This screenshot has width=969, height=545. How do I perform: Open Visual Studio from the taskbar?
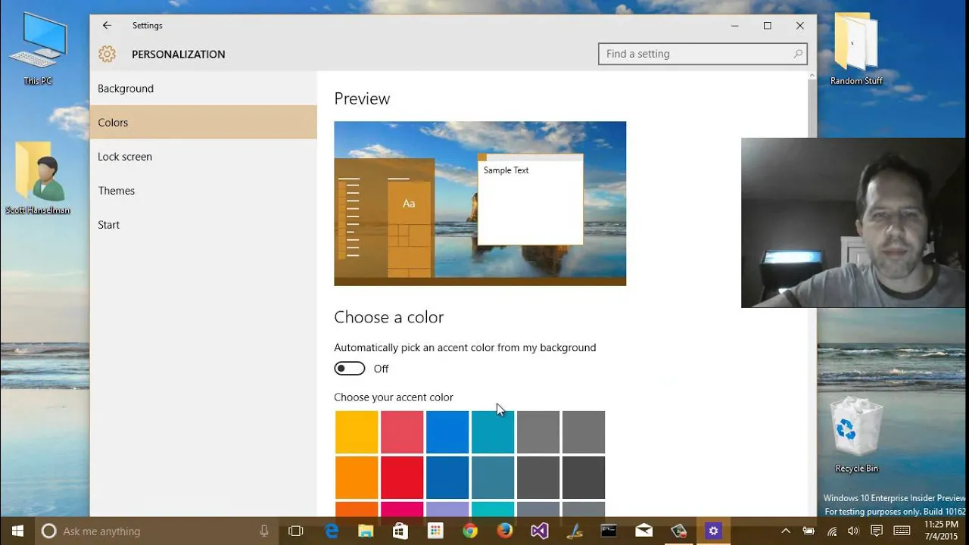click(539, 531)
